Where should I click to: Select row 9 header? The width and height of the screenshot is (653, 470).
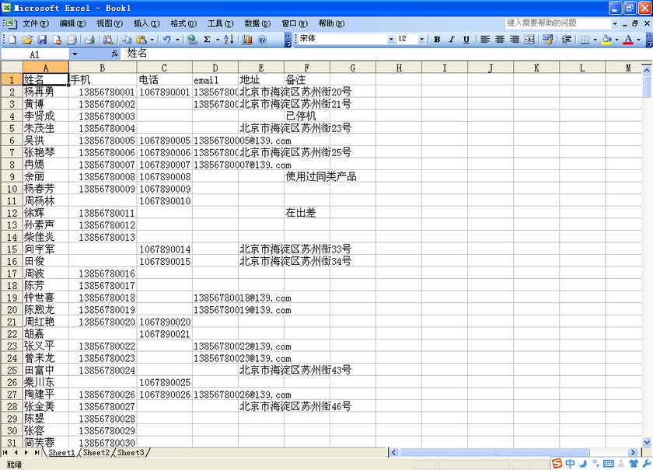click(x=12, y=176)
